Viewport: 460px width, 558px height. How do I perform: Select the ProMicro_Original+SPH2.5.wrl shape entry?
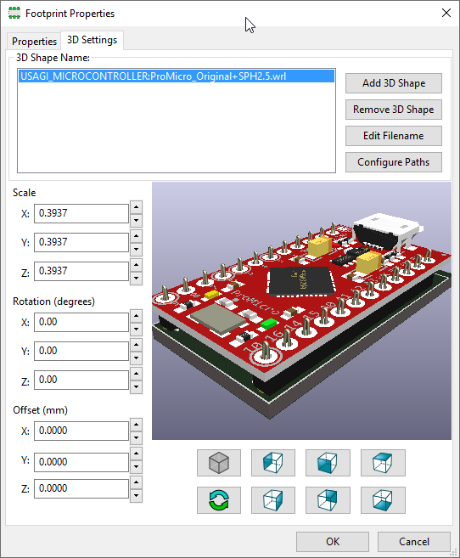coord(177,76)
